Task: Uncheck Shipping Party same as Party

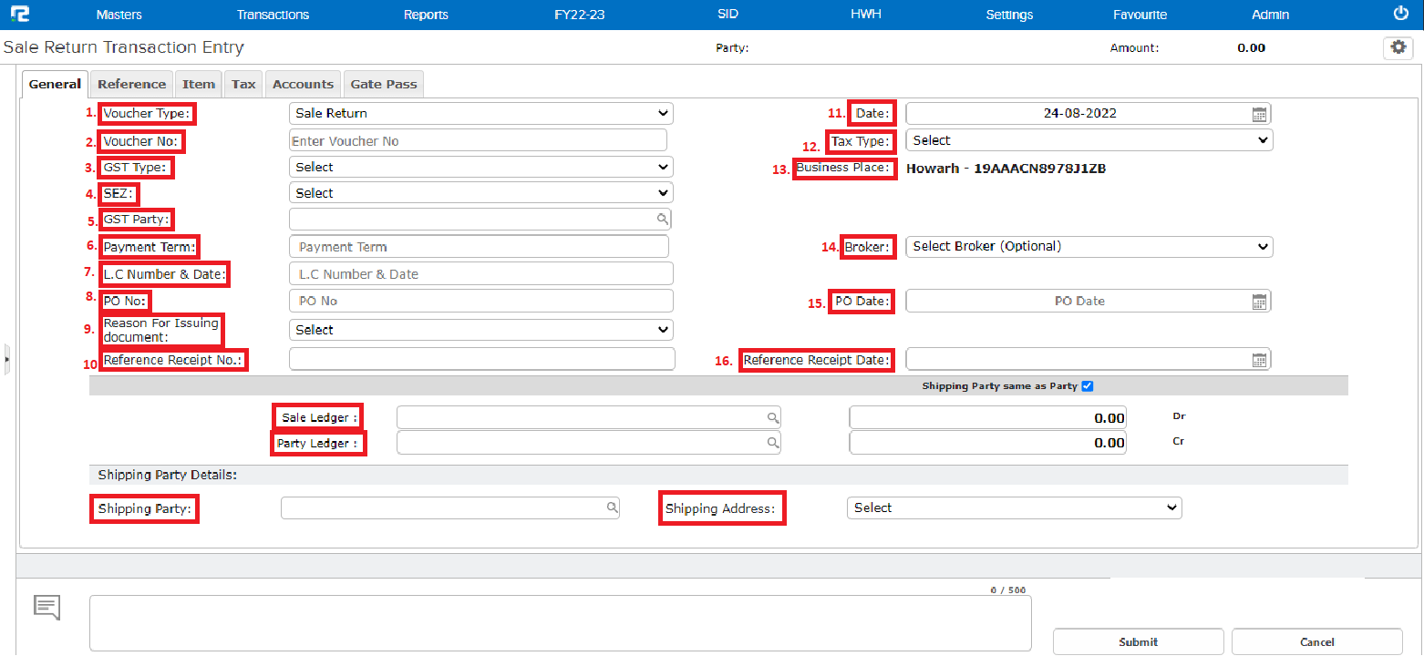Action: 1087,386
